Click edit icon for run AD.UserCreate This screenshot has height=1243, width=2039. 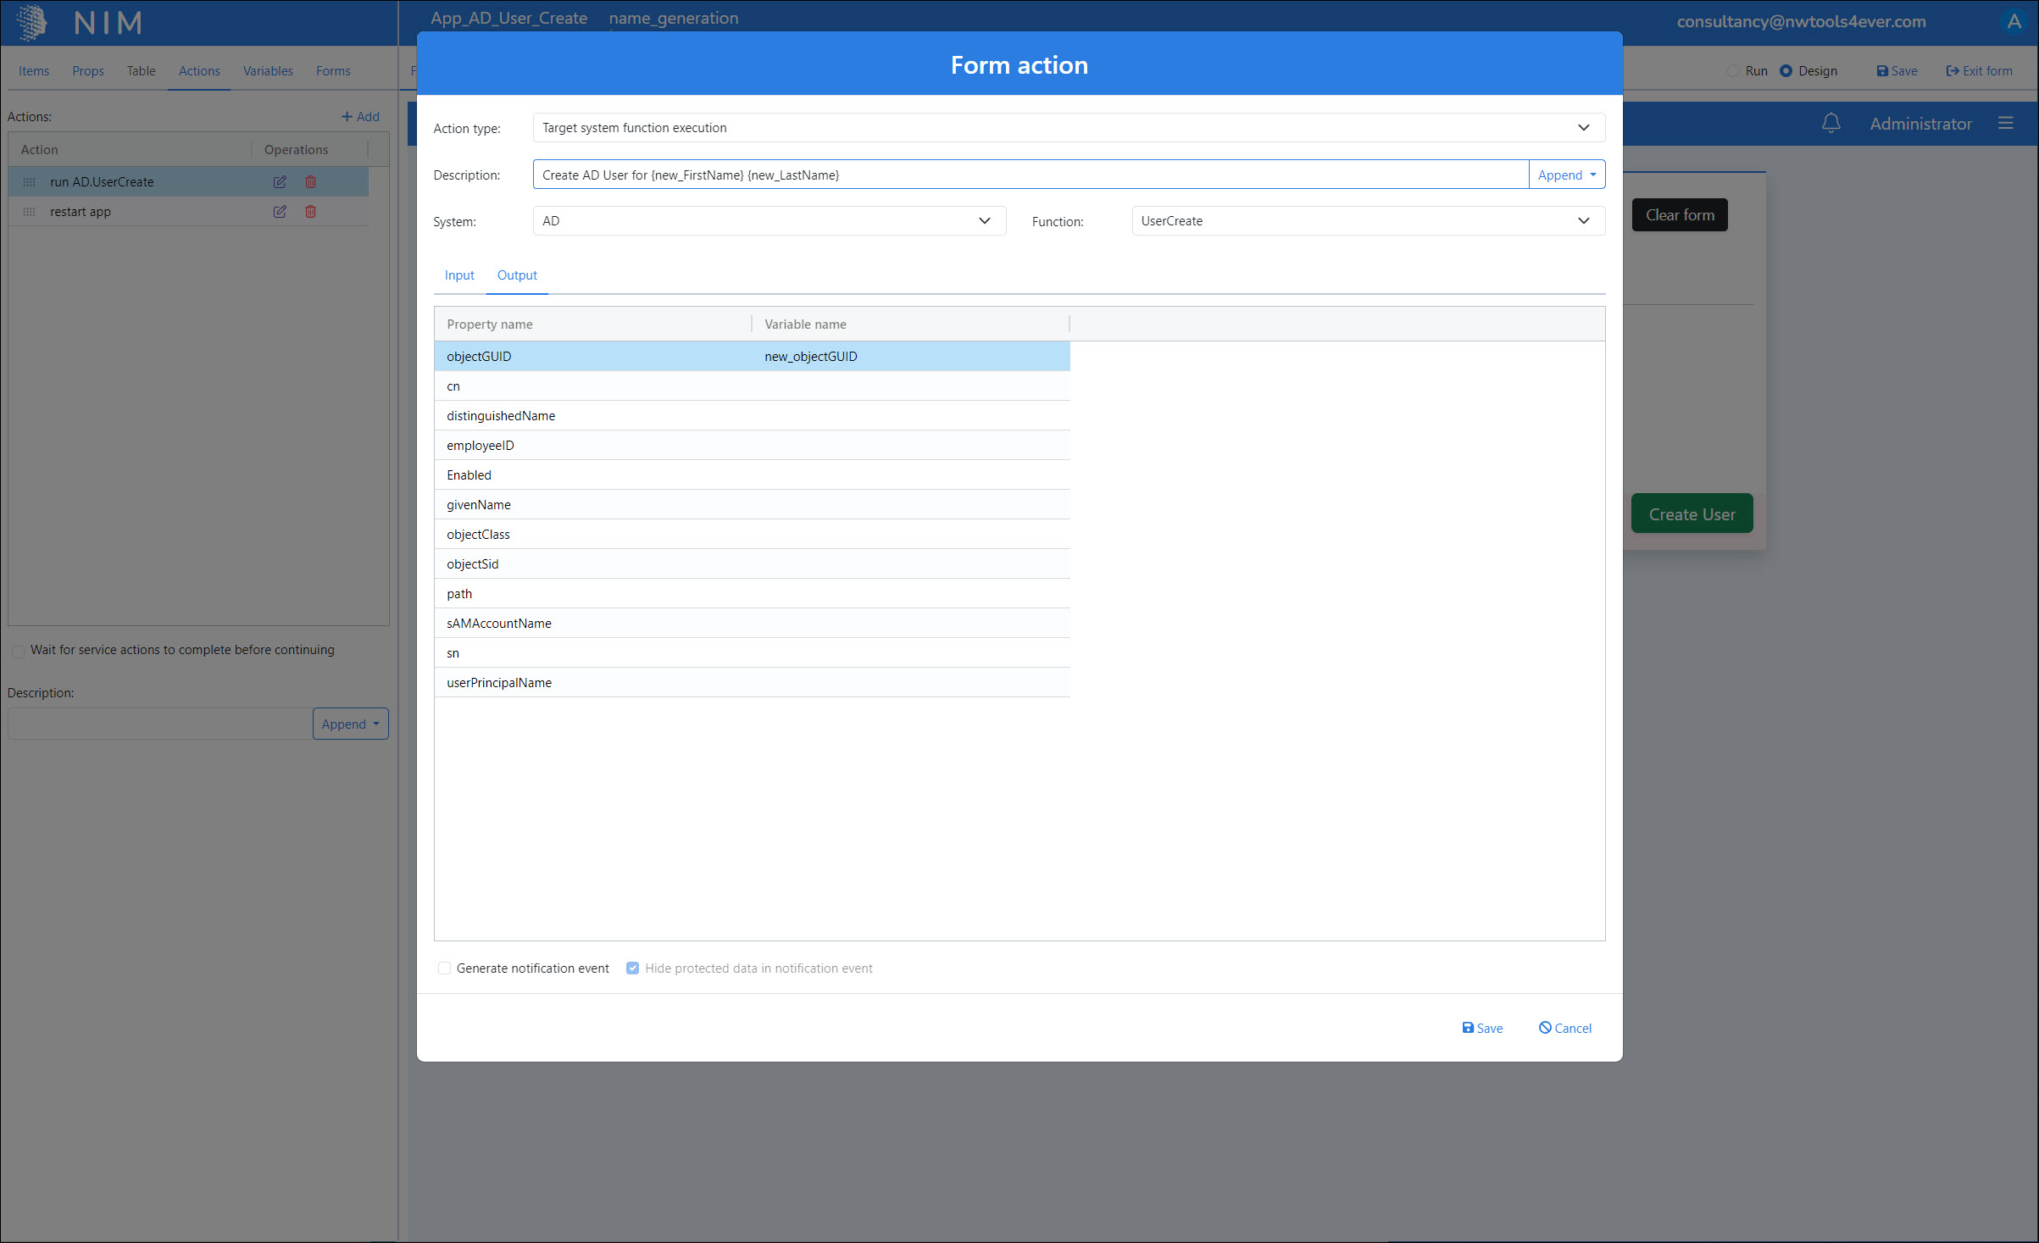tap(280, 182)
